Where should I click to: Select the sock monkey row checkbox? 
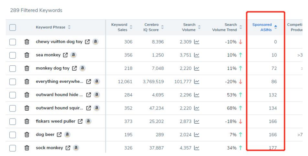(x=13, y=148)
